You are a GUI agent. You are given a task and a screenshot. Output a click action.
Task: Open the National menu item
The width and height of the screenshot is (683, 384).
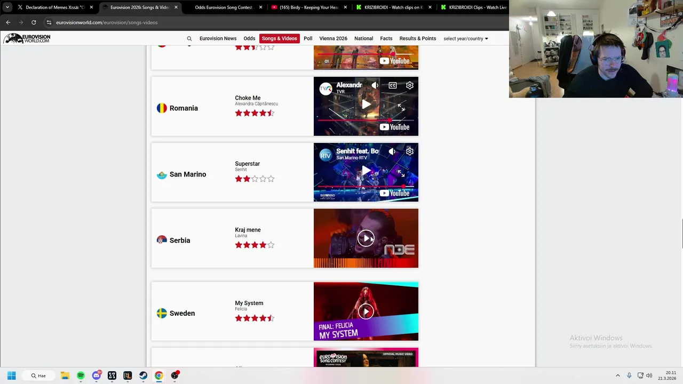coord(363,38)
